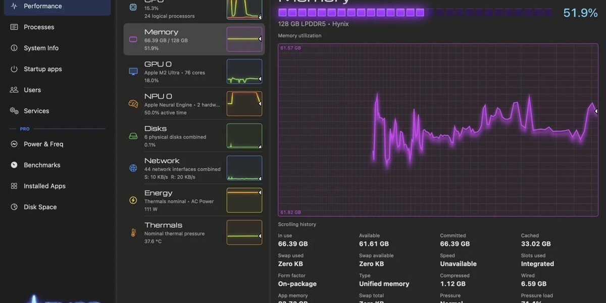Image resolution: width=606 pixels, height=303 pixels.
Task: Click the Wired 6.59 GB value
Action: click(x=534, y=284)
